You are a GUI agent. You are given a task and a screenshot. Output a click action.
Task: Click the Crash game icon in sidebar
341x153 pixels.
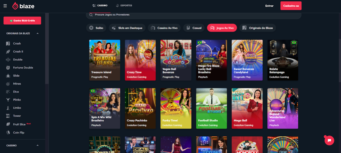(x=8, y=44)
